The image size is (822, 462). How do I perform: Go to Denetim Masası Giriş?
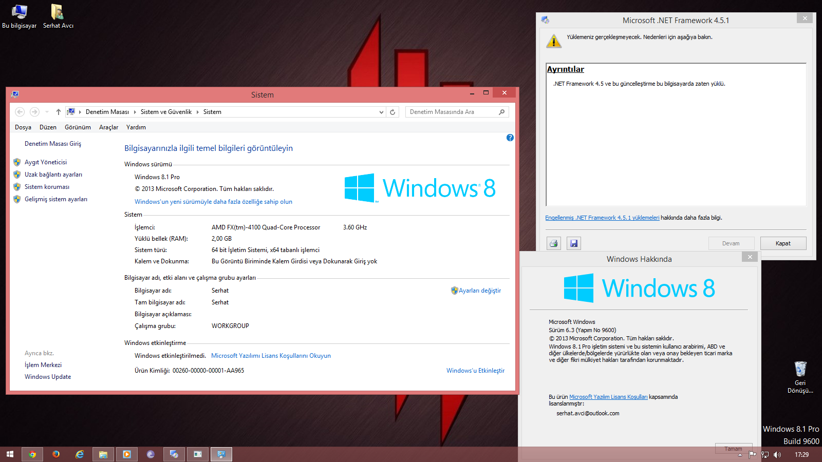53,144
